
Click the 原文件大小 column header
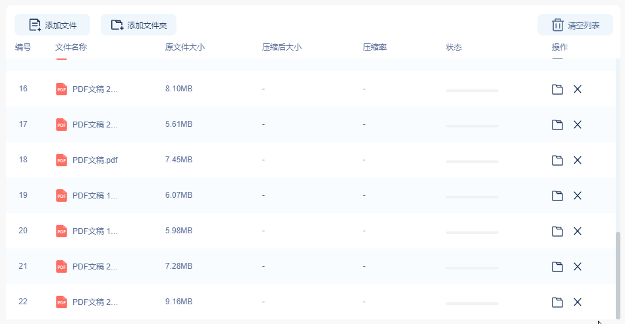coord(185,47)
